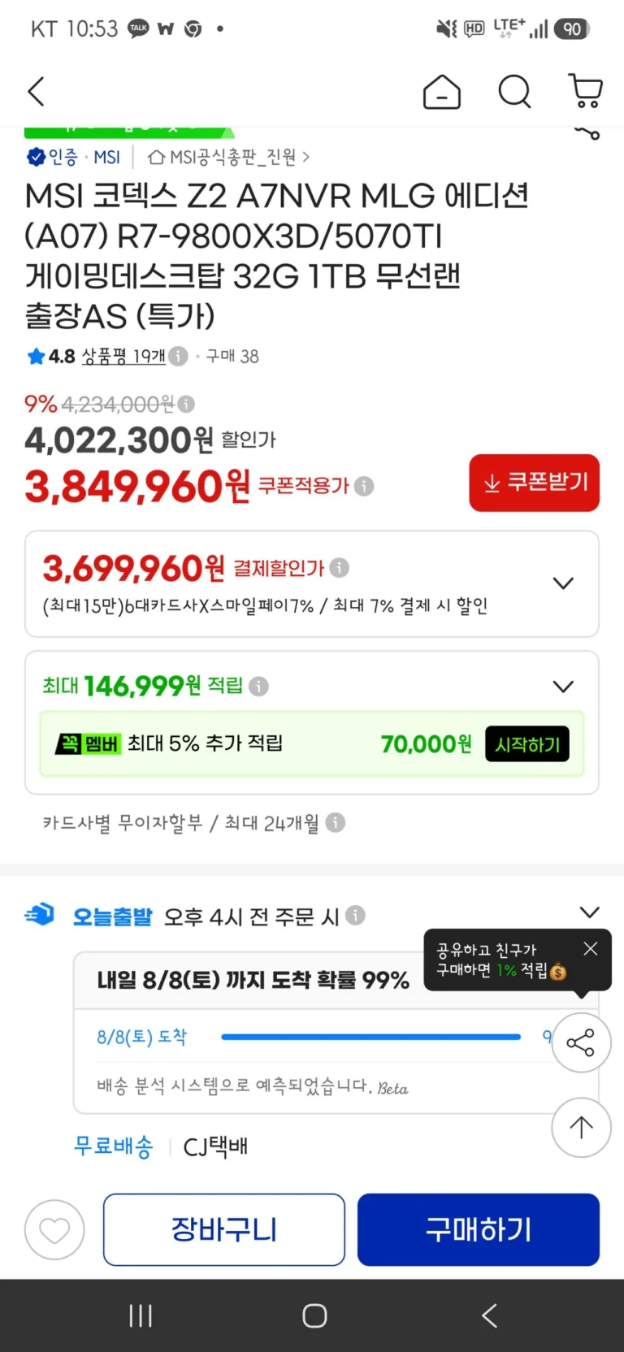
Task: Tap the back arrow in header
Action: 36,91
